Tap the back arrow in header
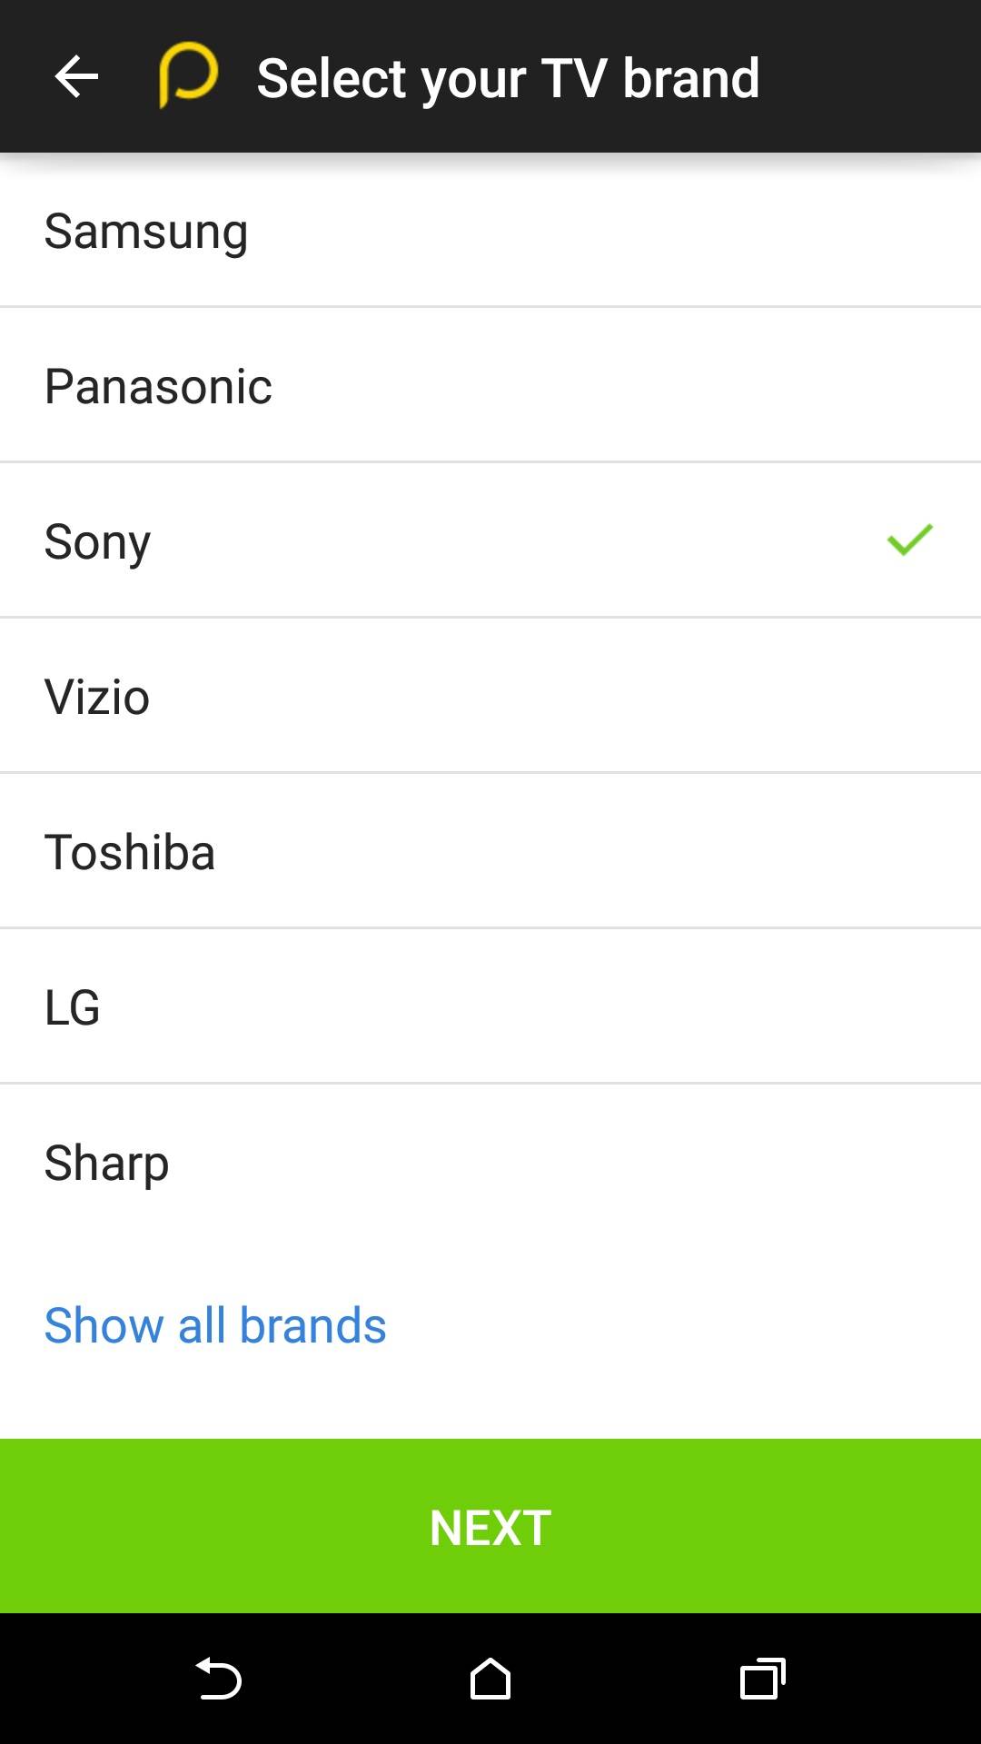The width and height of the screenshot is (981, 1744). (x=76, y=76)
